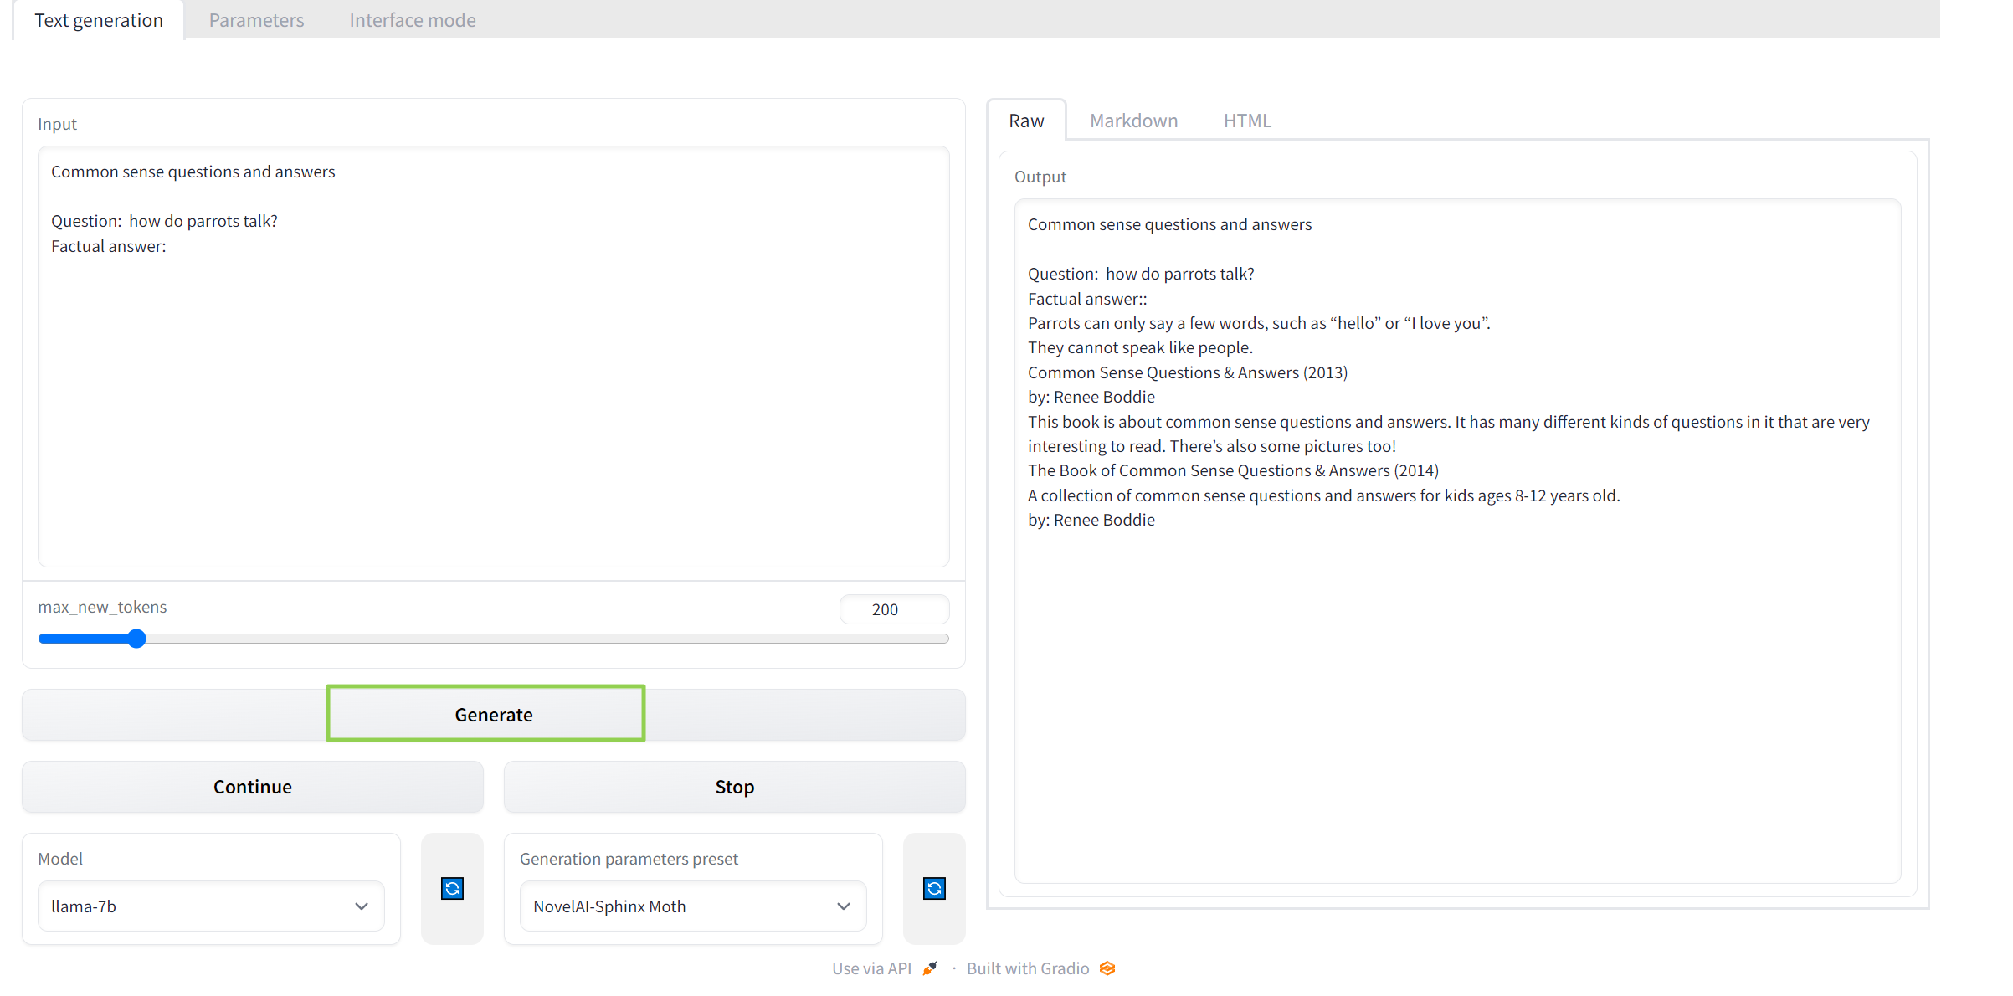Open the Interface mode tab
2013x996 pixels.
[x=413, y=20]
